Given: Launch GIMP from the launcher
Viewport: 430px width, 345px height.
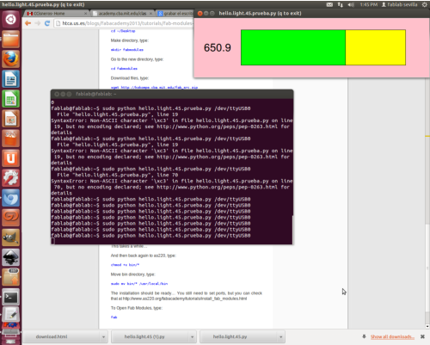Looking at the screenshot, I should pos(10,237).
